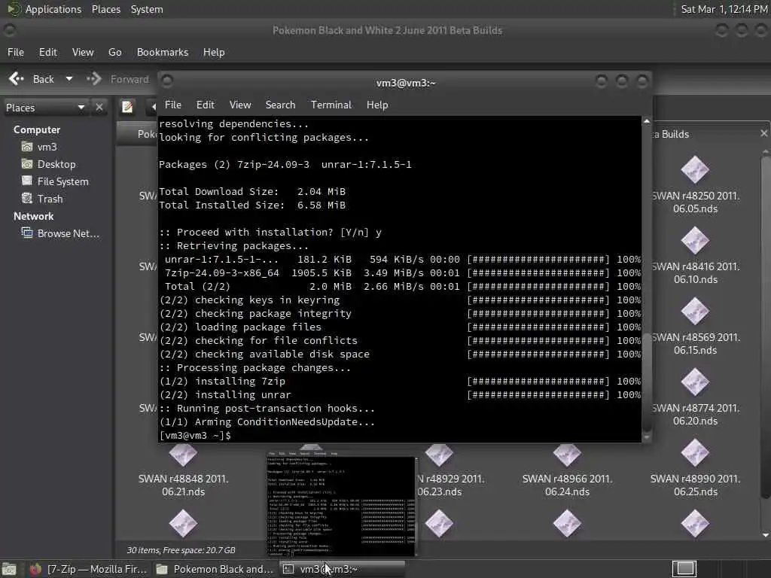Select Browse Network in the sidebar

point(68,233)
